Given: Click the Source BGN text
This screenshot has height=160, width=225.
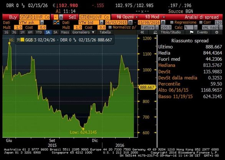Looking at the screenshot, I should coord(180,12).
